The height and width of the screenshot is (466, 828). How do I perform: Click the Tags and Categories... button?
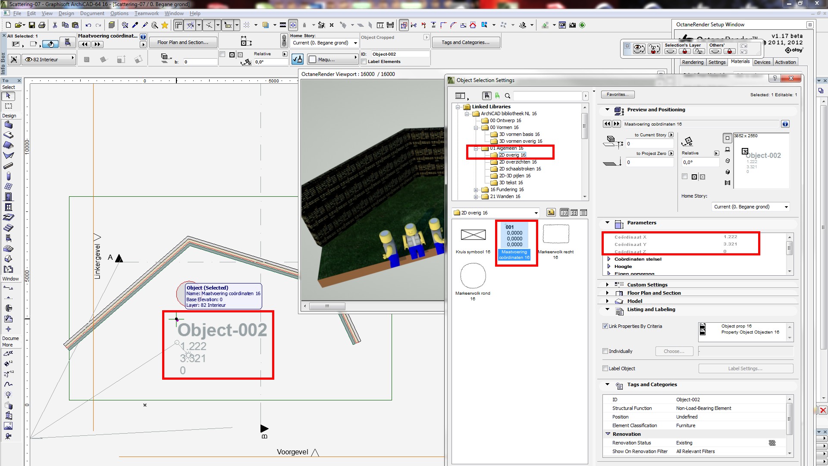(465, 42)
